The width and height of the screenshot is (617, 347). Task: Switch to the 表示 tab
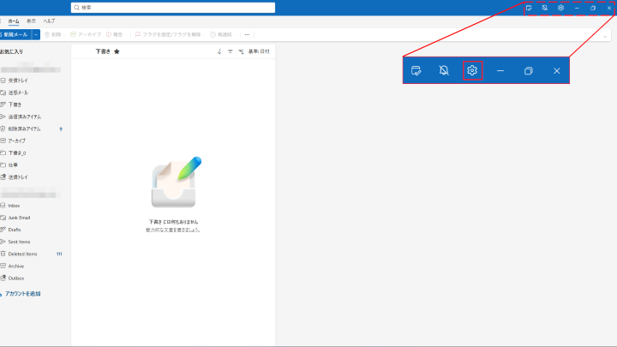31,20
